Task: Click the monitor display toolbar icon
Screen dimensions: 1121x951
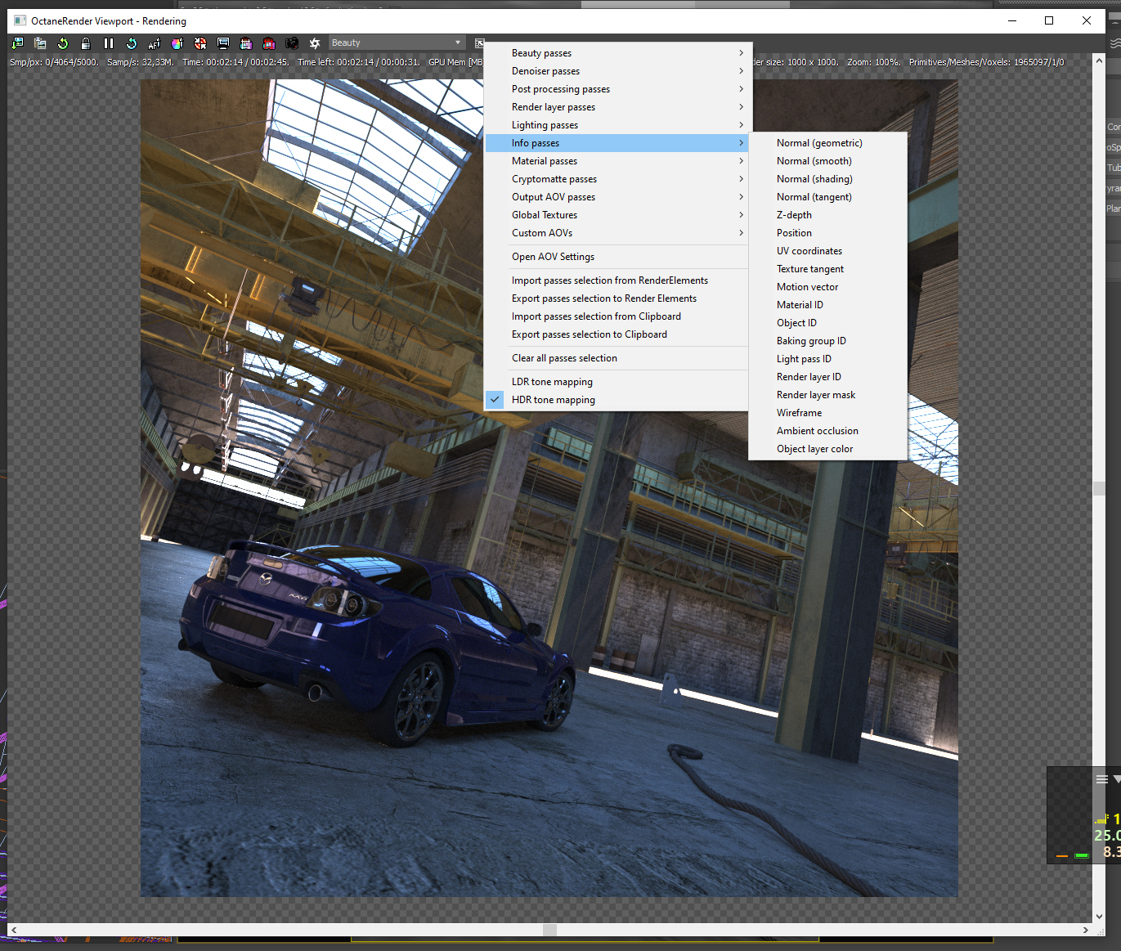Action: 223,43
